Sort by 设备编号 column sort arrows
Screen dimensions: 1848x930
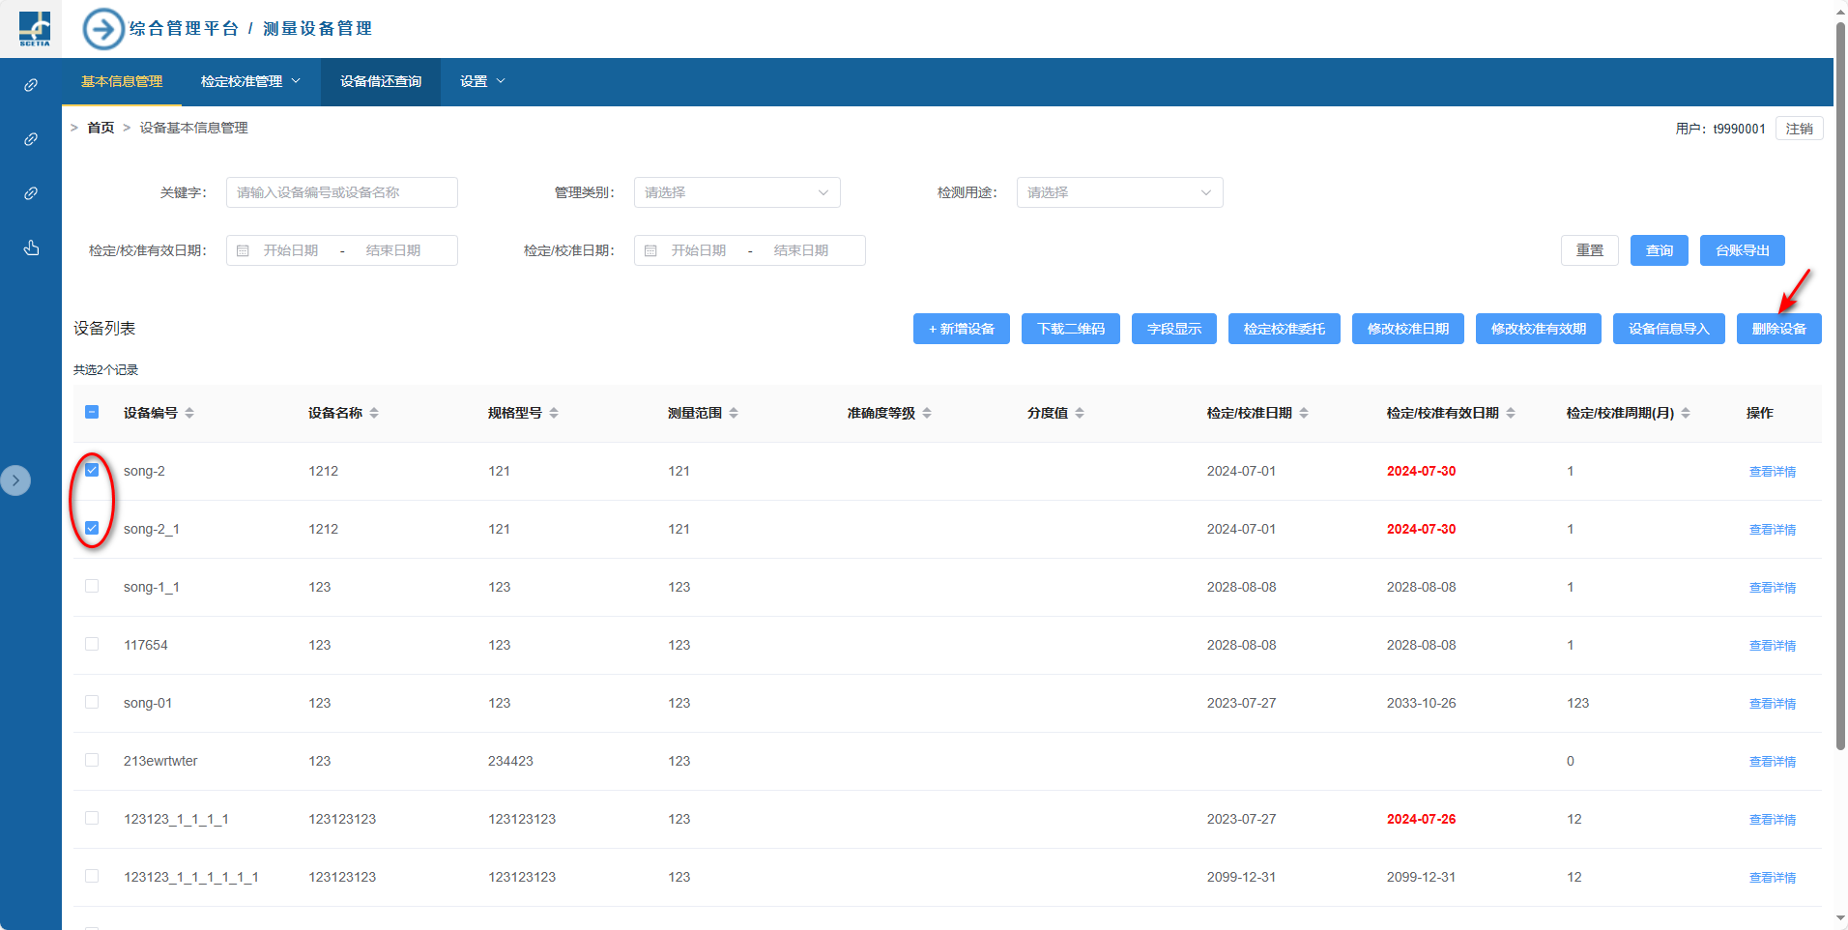[x=189, y=413]
